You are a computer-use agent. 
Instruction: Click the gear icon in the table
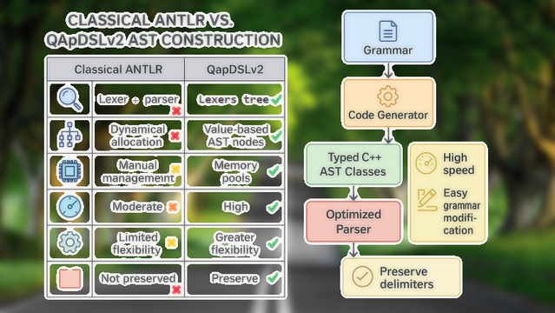tap(69, 242)
